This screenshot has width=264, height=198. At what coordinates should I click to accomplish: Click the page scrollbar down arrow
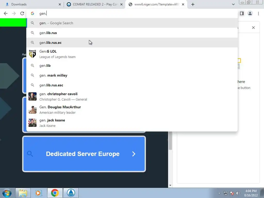(170, 185)
